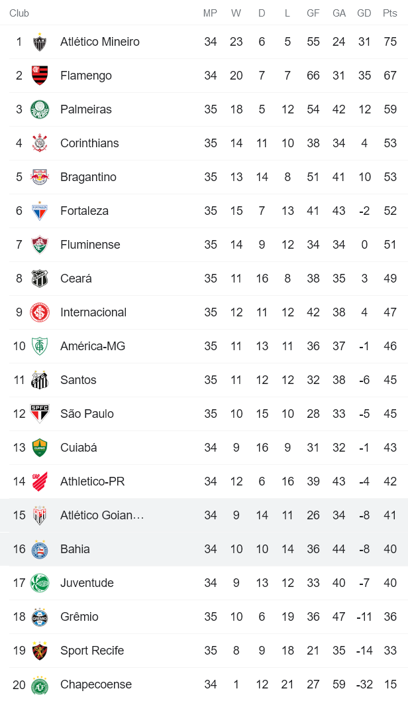Image resolution: width=408 pixels, height=709 pixels.
Task: Click the São Paulo club crest
Action: [41, 413]
